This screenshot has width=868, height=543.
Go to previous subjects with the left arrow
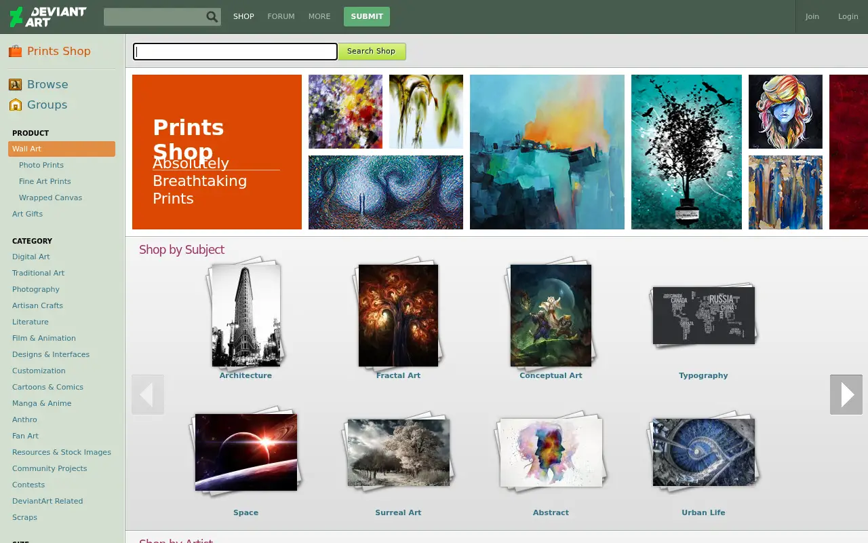(148, 394)
